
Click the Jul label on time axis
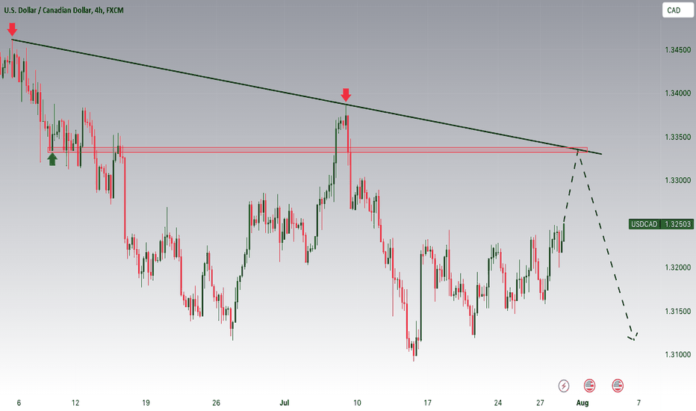(284, 403)
